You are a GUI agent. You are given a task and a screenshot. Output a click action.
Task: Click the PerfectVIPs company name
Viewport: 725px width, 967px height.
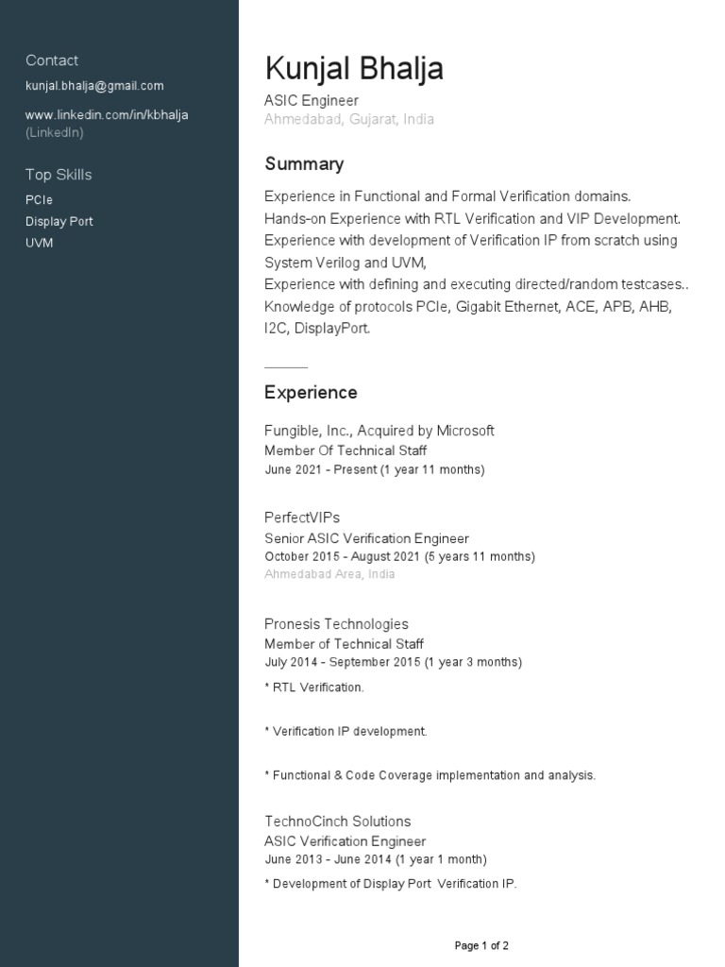[302, 517]
